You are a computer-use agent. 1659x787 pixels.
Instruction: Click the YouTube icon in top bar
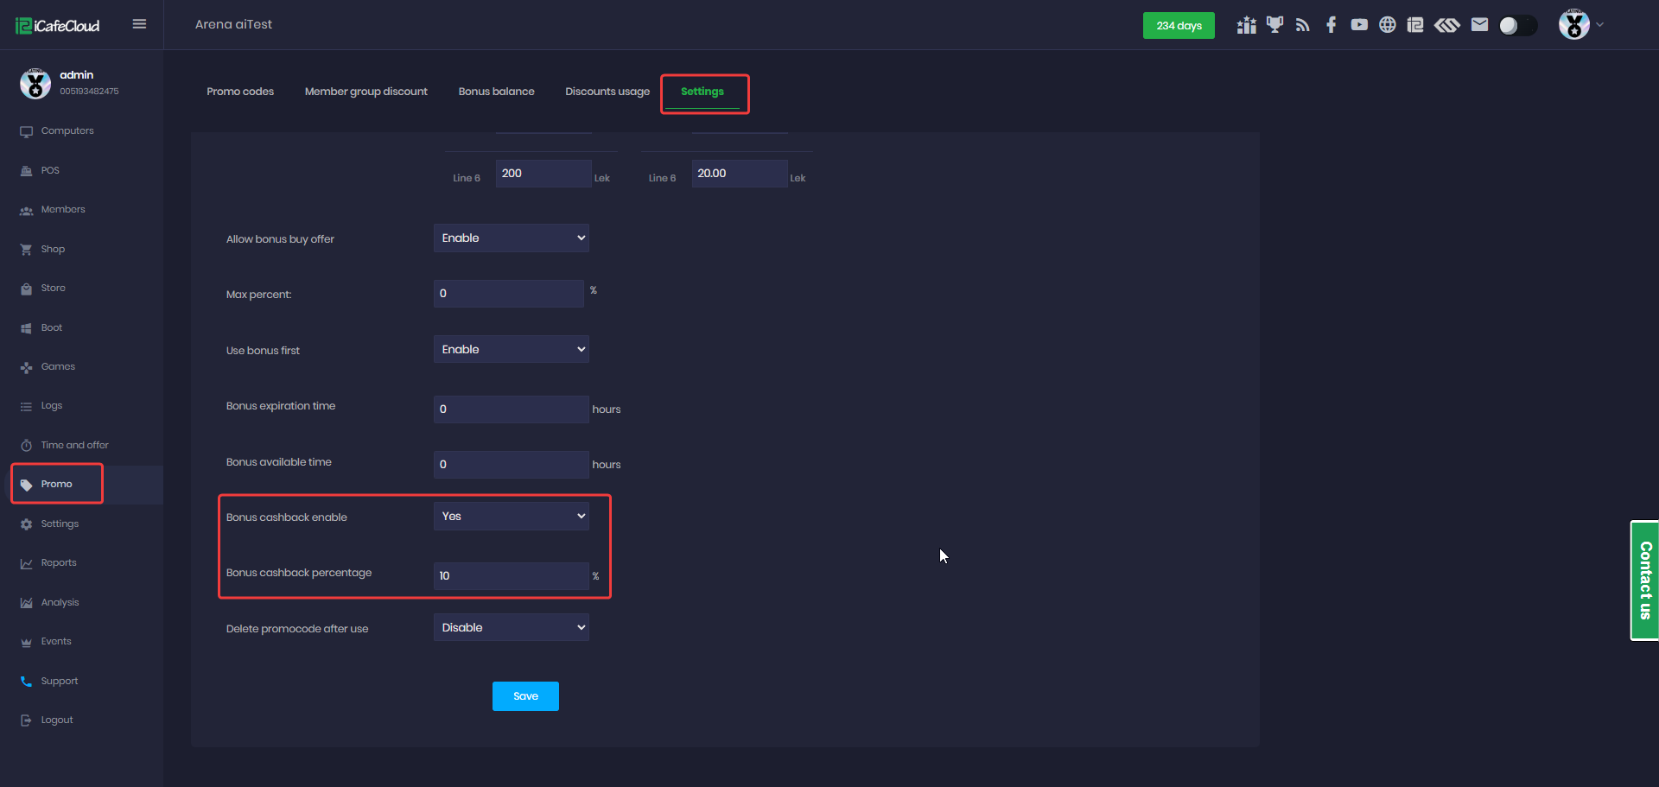pyautogui.click(x=1359, y=25)
